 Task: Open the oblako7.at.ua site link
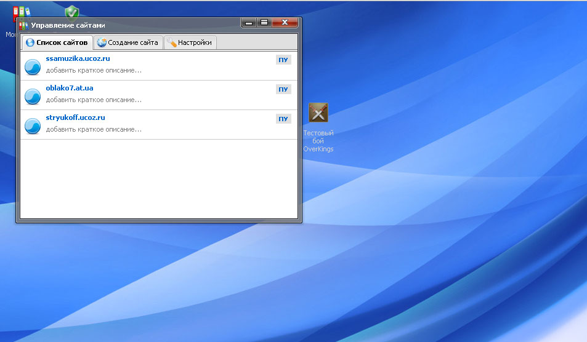coord(70,88)
